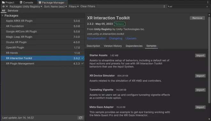
Task: Switch to the Version History tab
Action: pyautogui.click(x=113, y=46)
